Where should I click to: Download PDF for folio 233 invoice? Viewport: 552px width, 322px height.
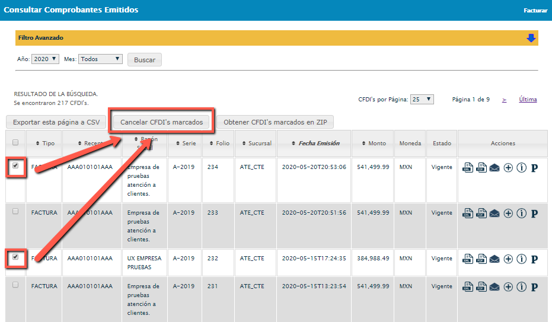[x=481, y=213]
